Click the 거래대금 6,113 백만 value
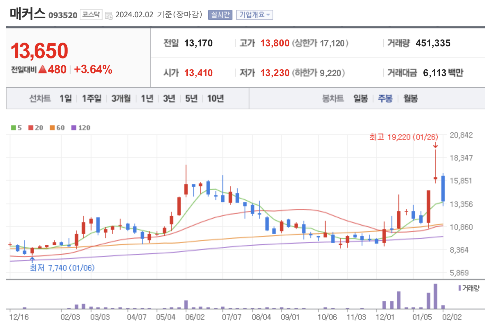Viewport: 485px width, 326px height. pyautogui.click(x=443, y=73)
